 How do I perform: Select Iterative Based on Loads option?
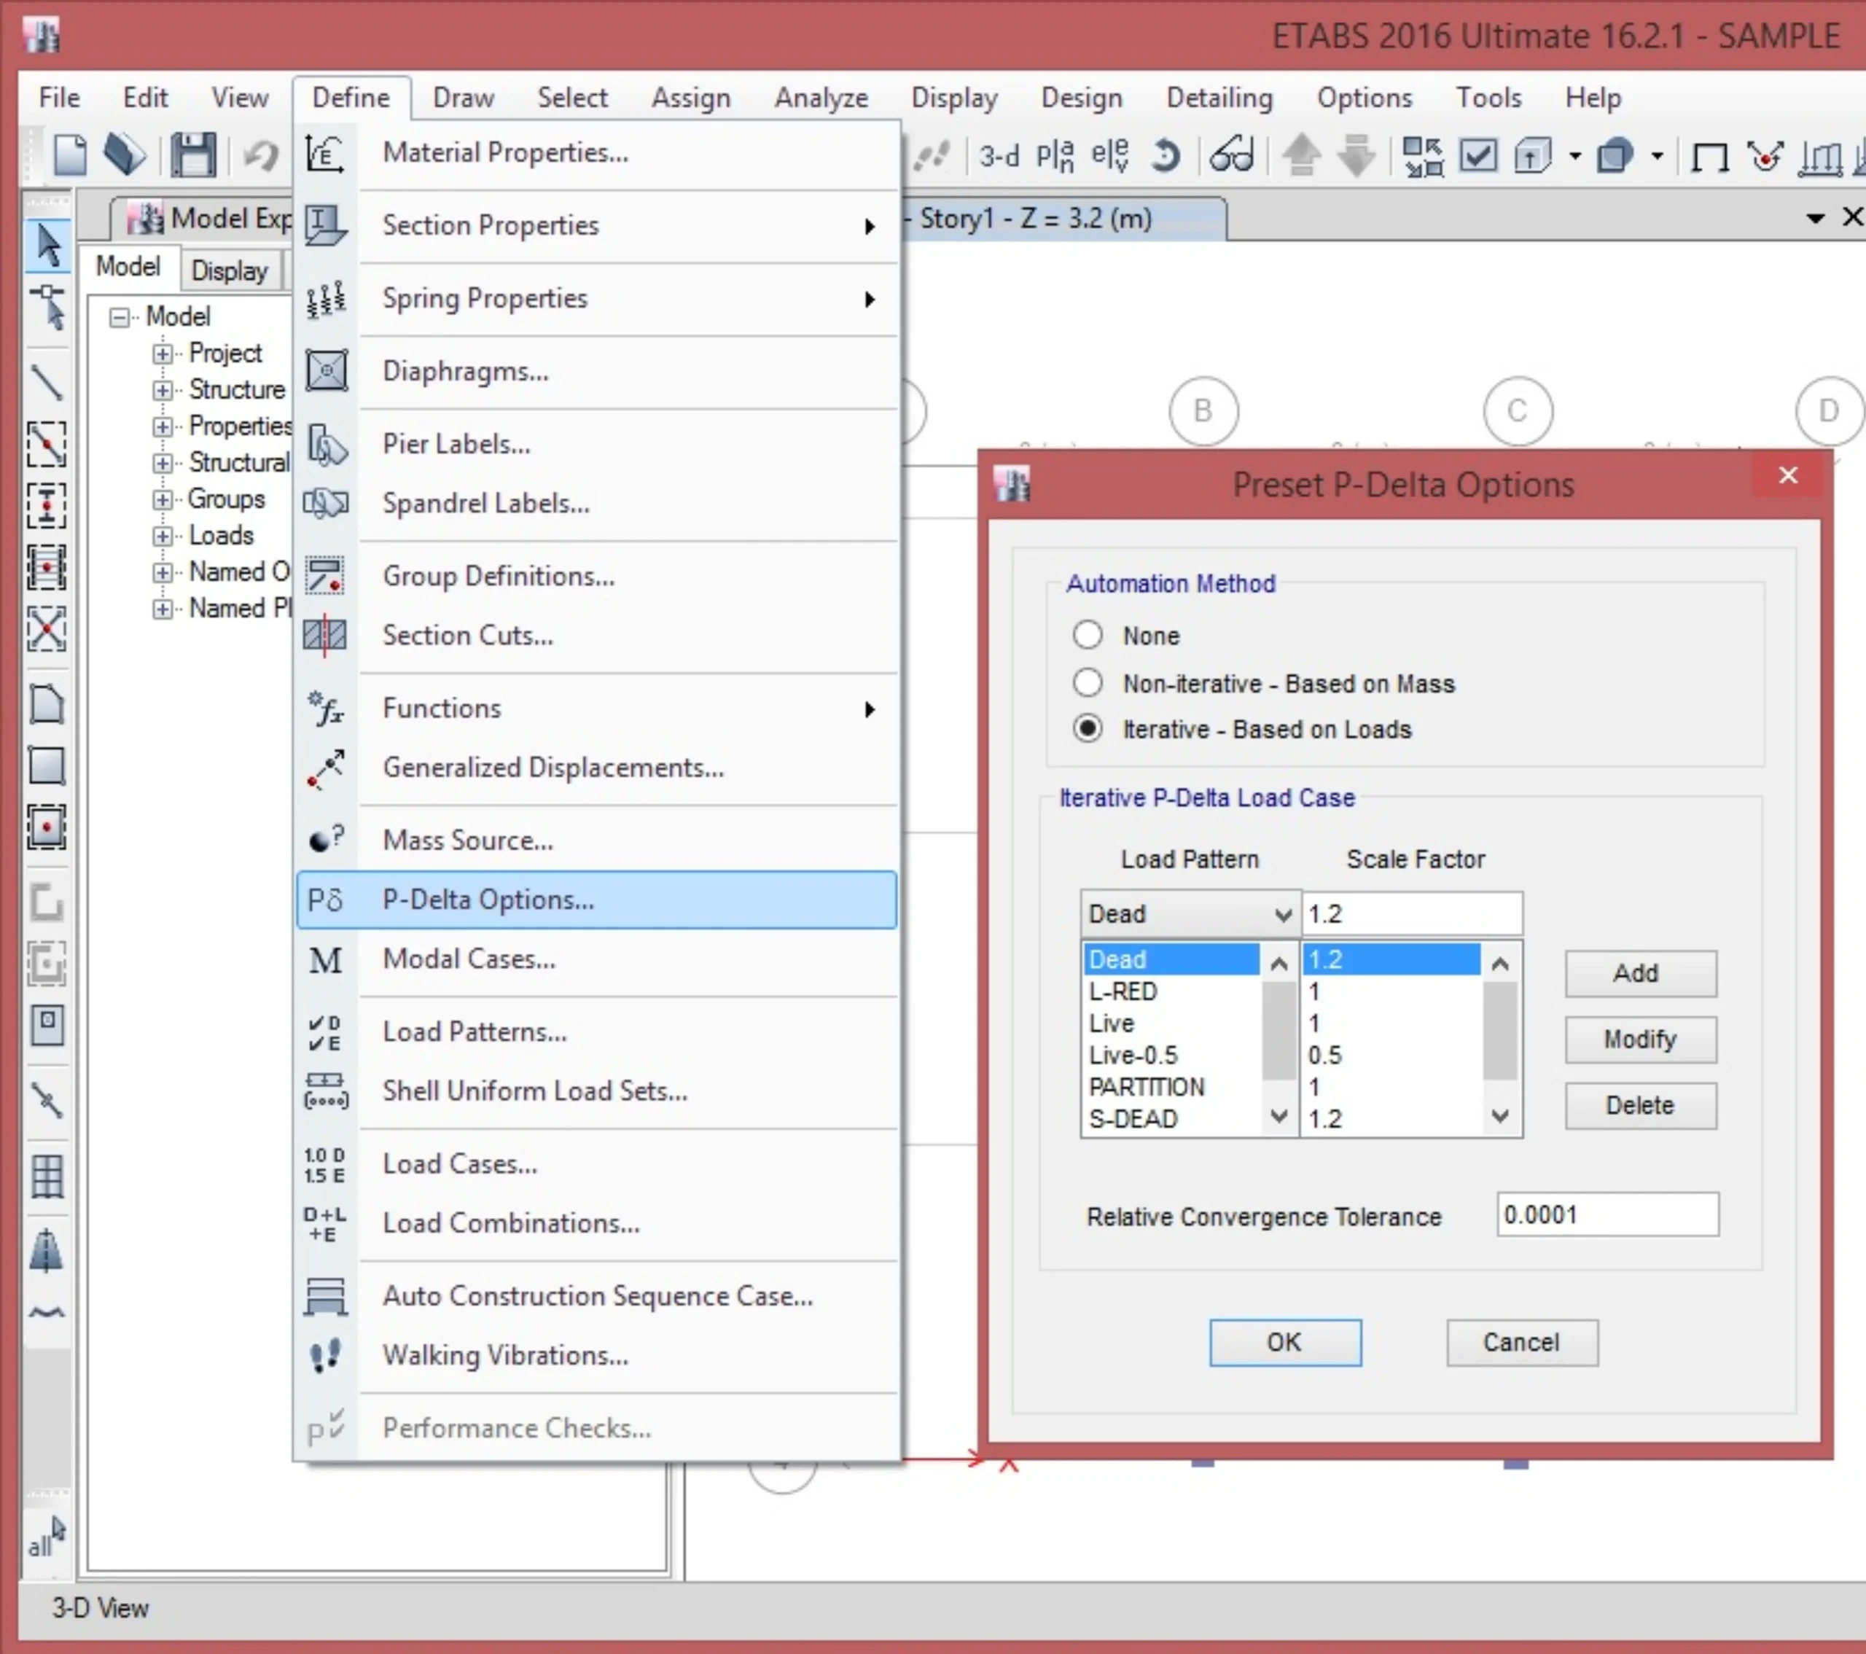[x=1088, y=730]
